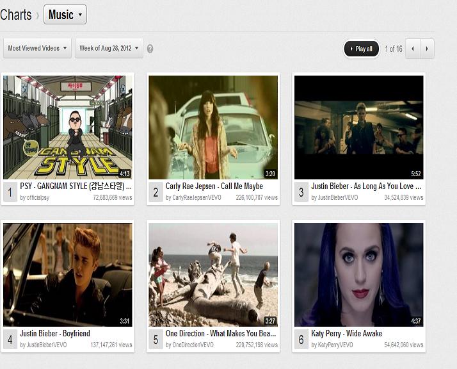This screenshot has width=457, height=369.
Task: Open the Katy Perry Wide Awake thumbnail
Action: [358, 274]
